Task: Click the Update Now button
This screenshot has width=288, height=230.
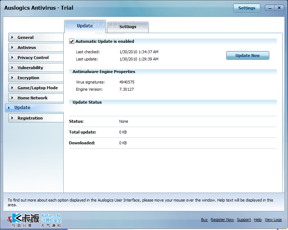Action: click(247, 55)
